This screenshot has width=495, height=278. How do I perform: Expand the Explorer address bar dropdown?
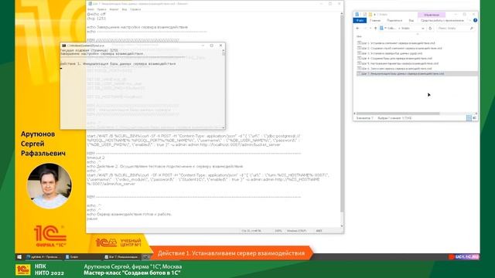(x=423, y=29)
